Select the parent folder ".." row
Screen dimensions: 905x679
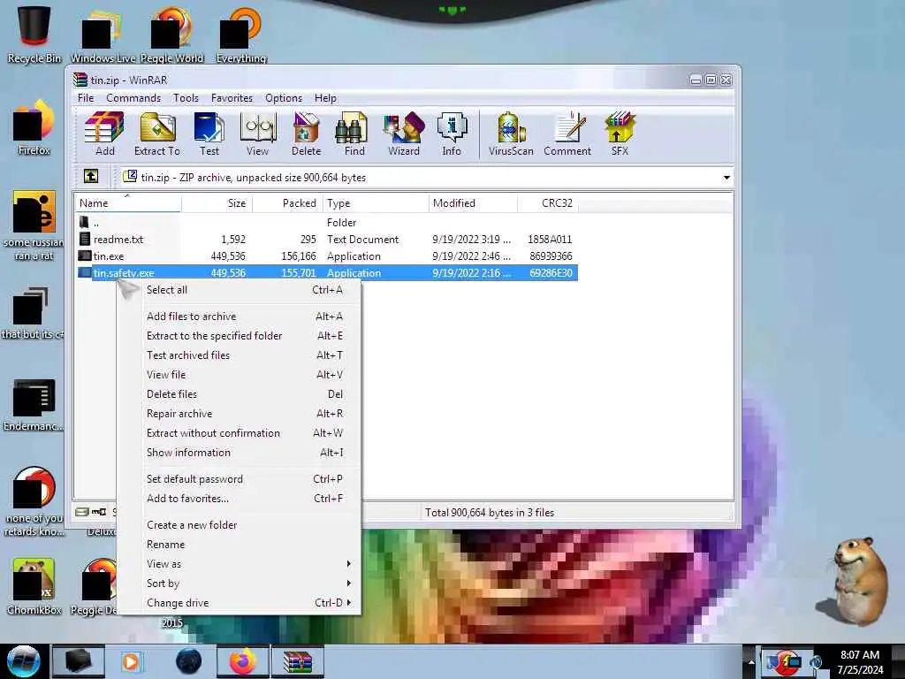(327, 222)
